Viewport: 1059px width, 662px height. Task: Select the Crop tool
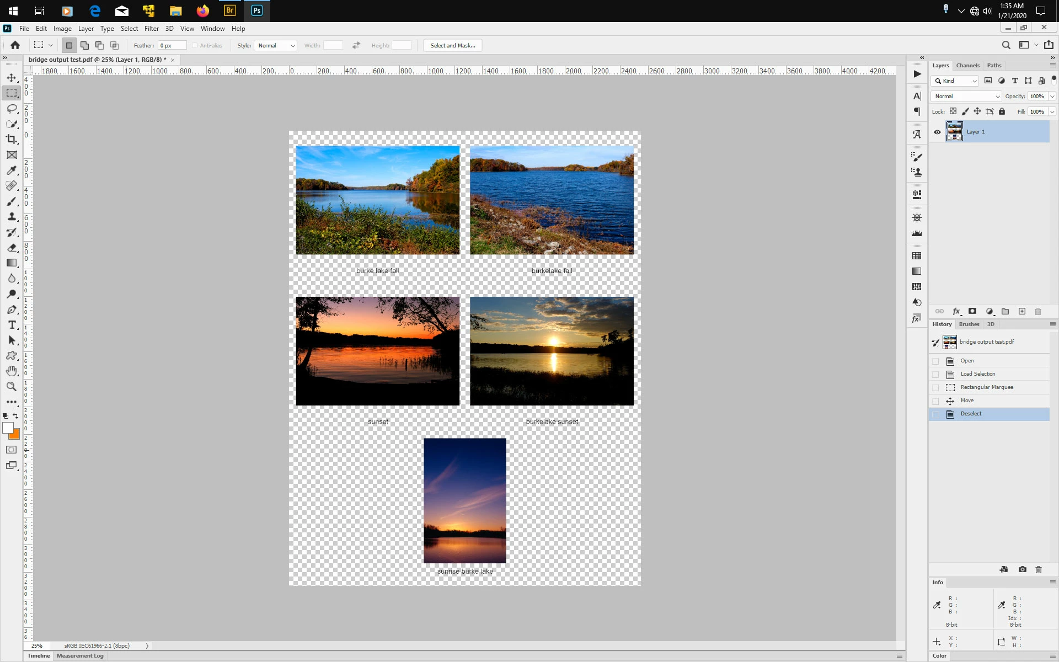pos(12,140)
